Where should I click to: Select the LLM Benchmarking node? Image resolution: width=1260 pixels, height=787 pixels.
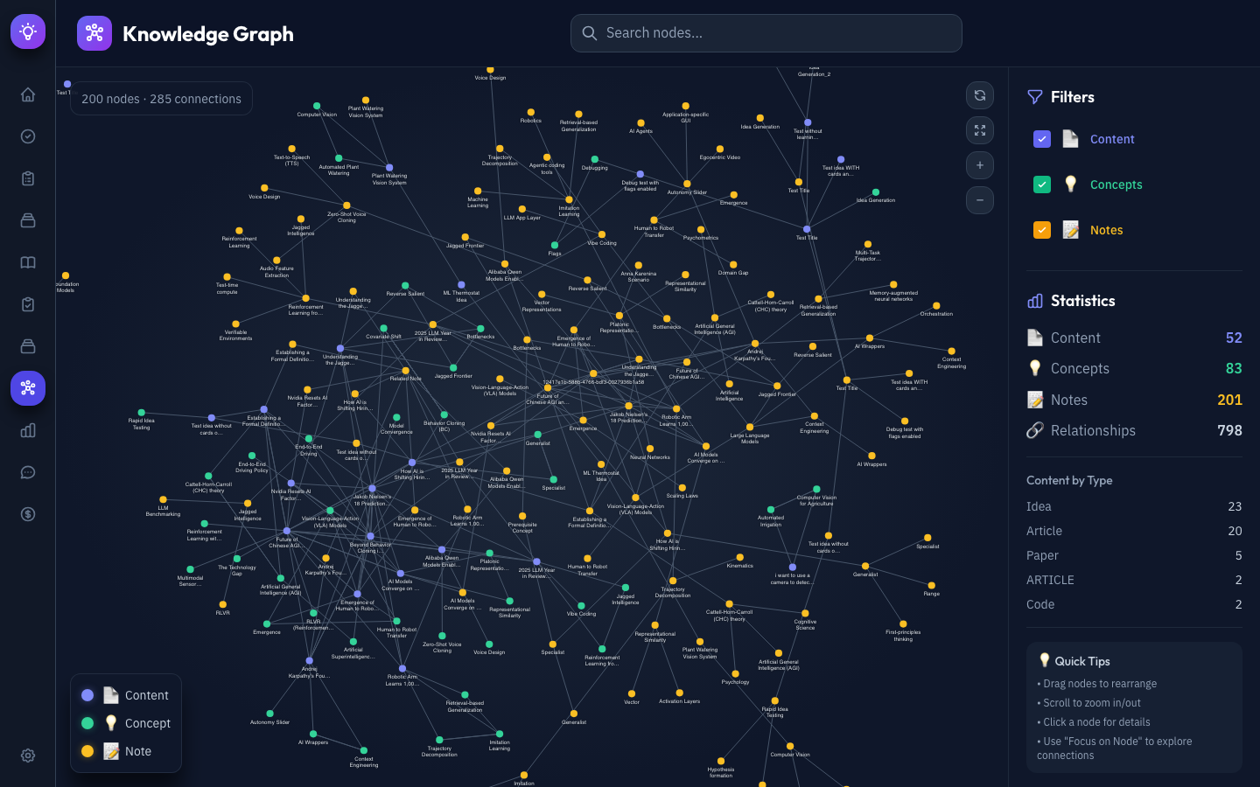(x=163, y=499)
